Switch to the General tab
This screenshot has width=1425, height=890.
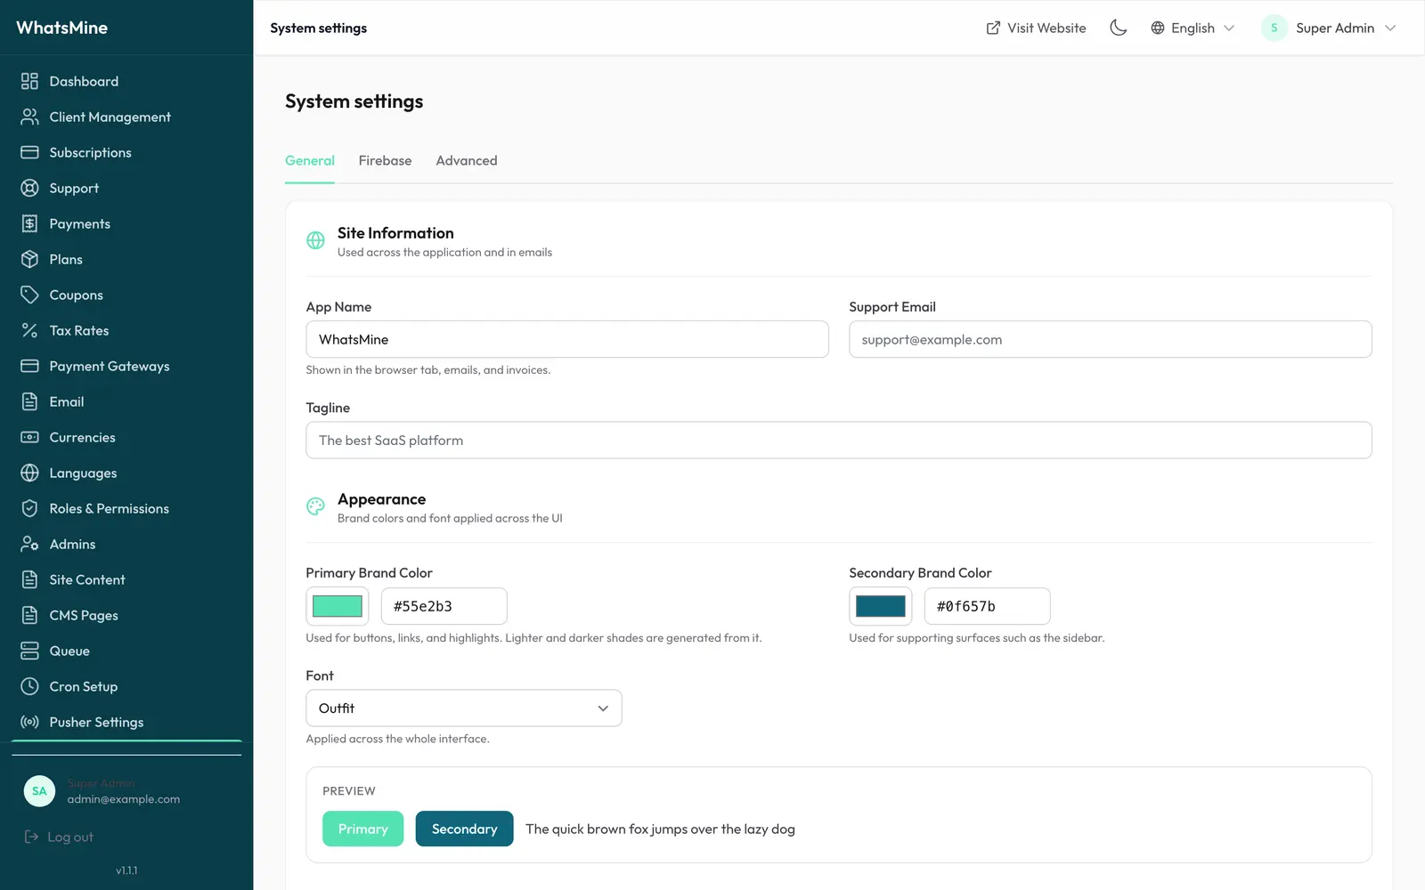pyautogui.click(x=310, y=161)
